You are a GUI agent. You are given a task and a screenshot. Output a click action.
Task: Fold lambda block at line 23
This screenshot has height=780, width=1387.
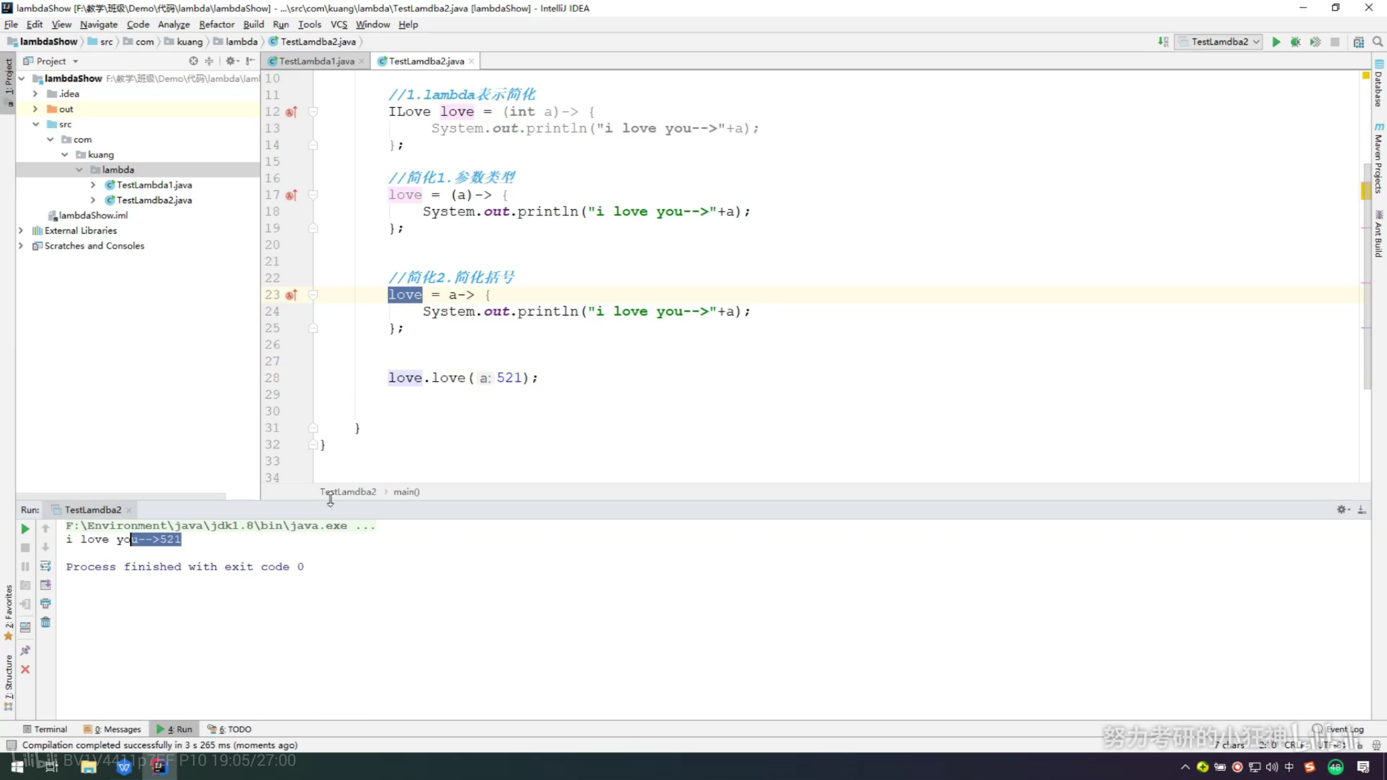tap(313, 295)
